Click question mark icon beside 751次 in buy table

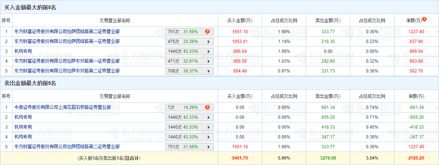tap(207, 32)
